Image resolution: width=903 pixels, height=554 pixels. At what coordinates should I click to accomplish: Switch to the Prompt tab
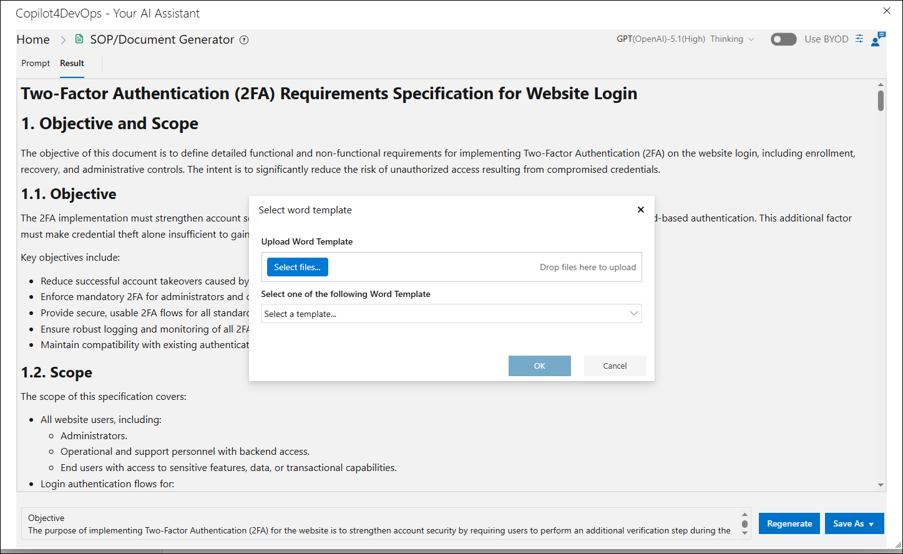click(x=36, y=63)
